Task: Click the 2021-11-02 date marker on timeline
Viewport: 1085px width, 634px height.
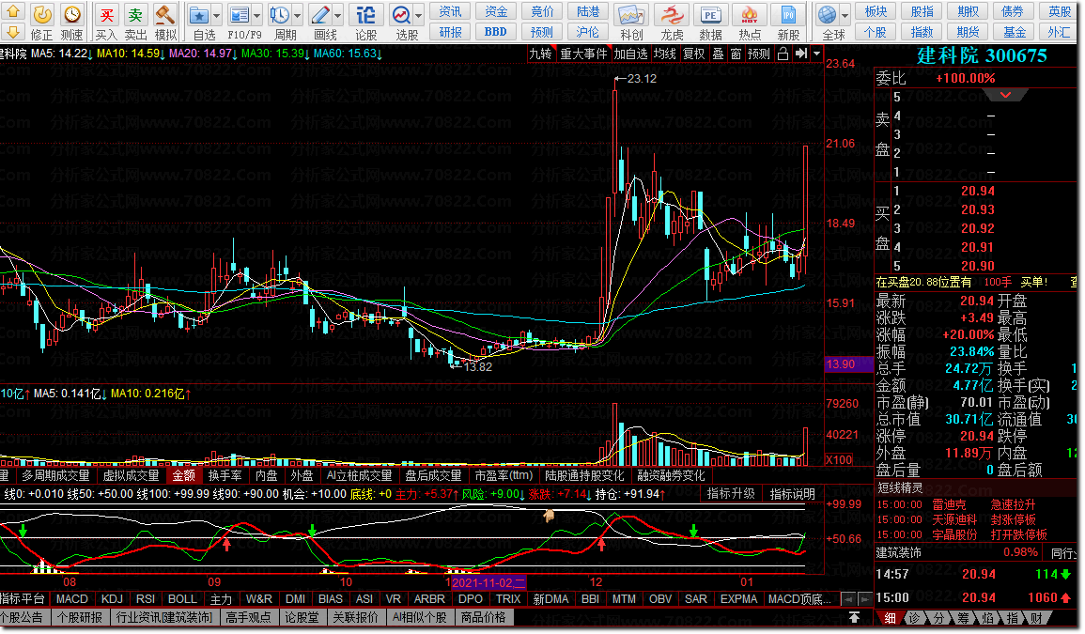Action: pyautogui.click(x=488, y=582)
